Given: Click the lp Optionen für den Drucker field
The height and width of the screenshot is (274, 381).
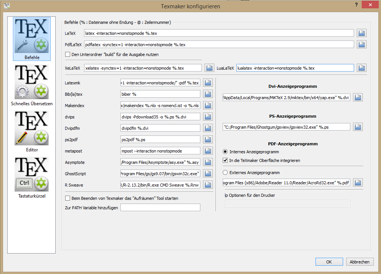Looking at the screenshot, I should (287, 204).
